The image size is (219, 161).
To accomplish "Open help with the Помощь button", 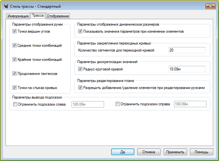I will pyautogui.click(x=201, y=152).
